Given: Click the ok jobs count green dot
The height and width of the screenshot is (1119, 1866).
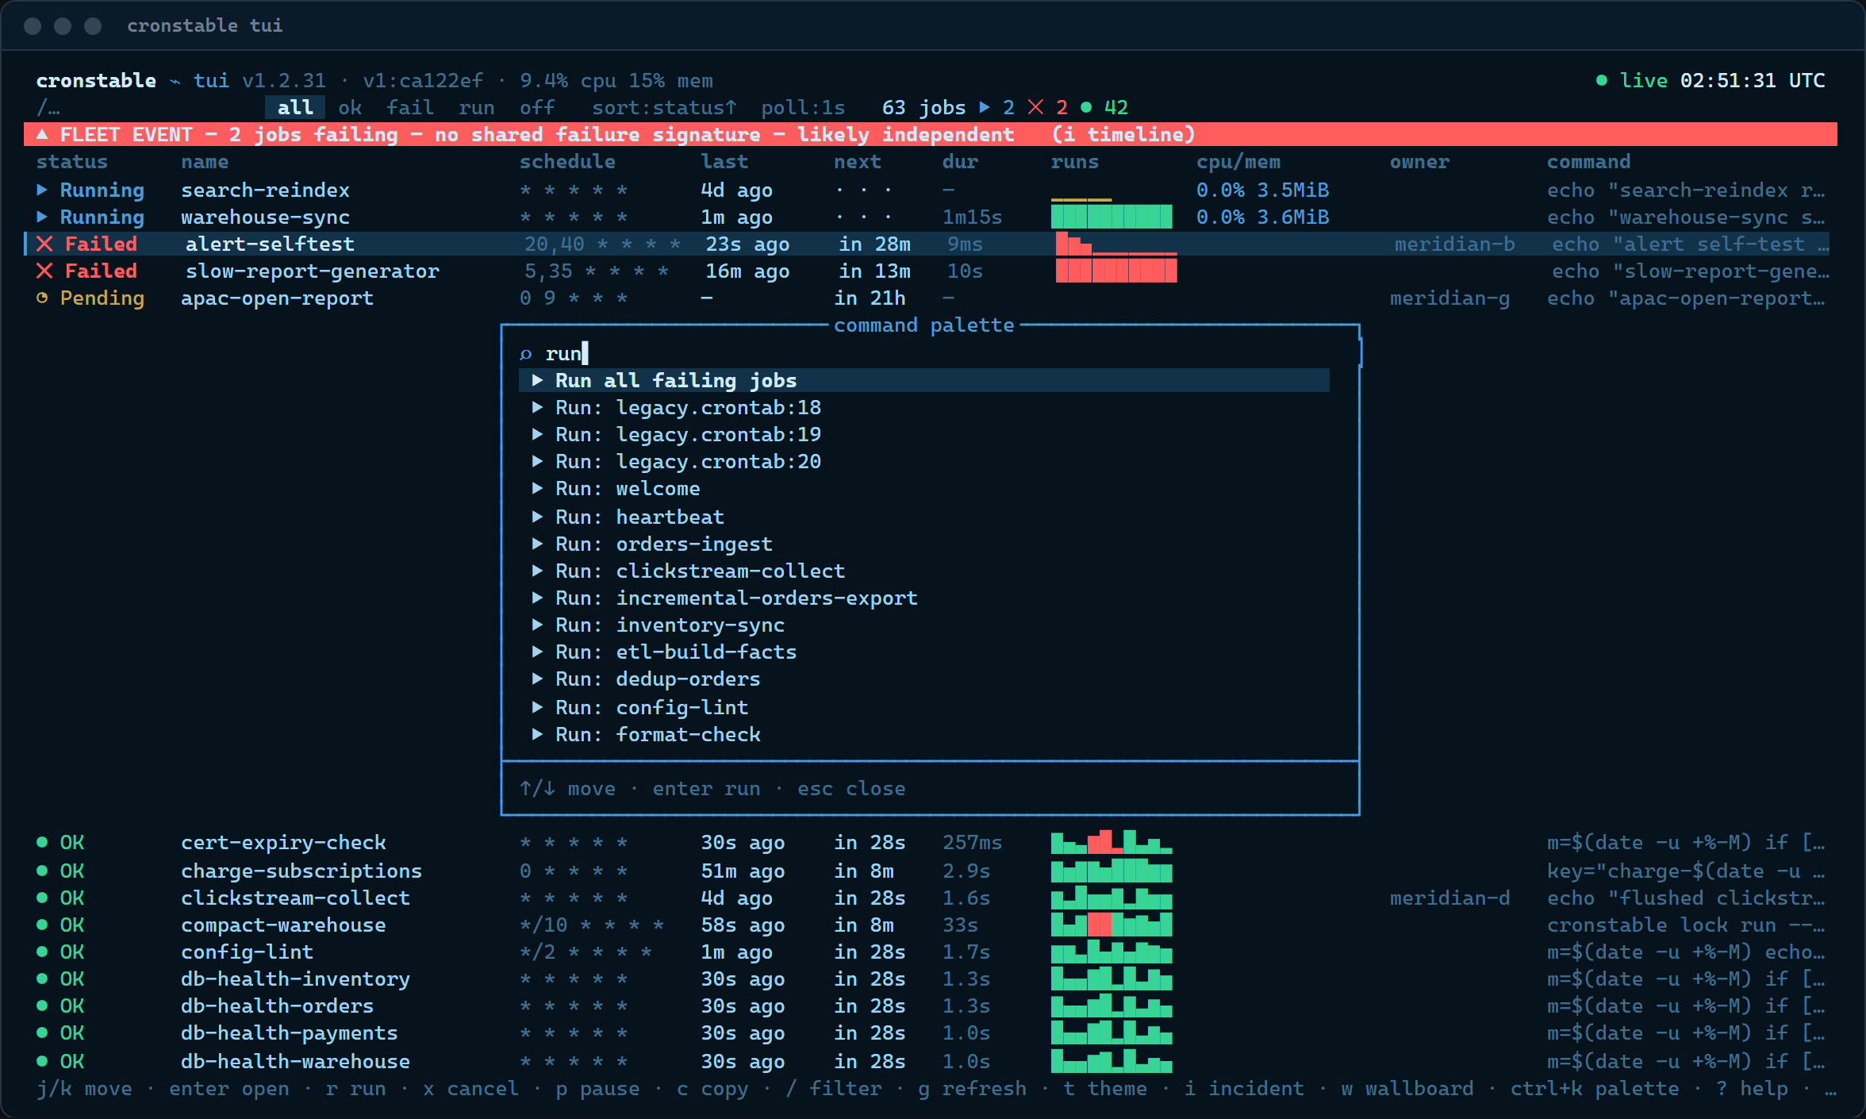Looking at the screenshot, I should tap(1086, 108).
